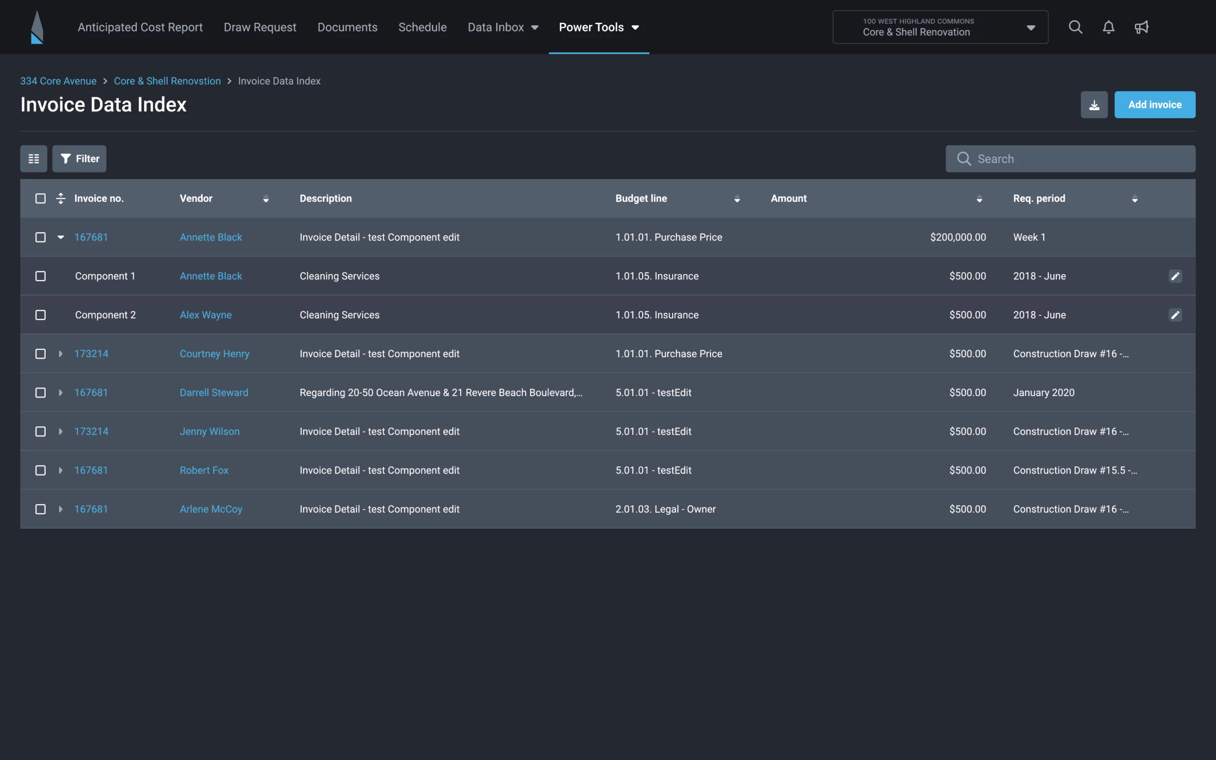This screenshot has width=1216, height=760.
Task: Click the Filter funnel icon
Action: pos(66,158)
